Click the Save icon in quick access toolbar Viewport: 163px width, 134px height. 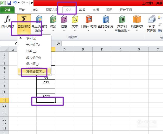tap(9, 3)
